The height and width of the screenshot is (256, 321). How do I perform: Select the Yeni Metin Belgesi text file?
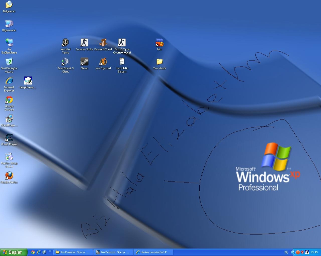(x=122, y=61)
